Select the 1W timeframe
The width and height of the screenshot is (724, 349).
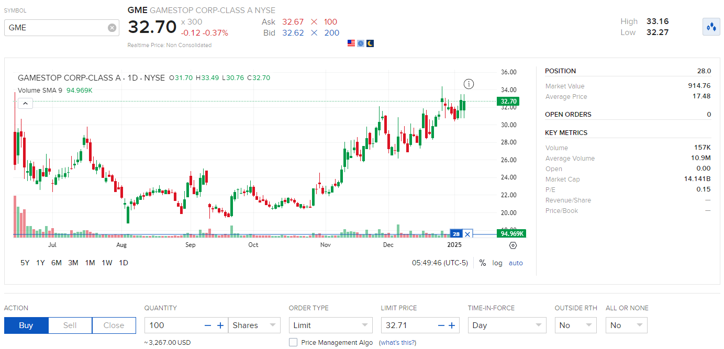[106, 263]
